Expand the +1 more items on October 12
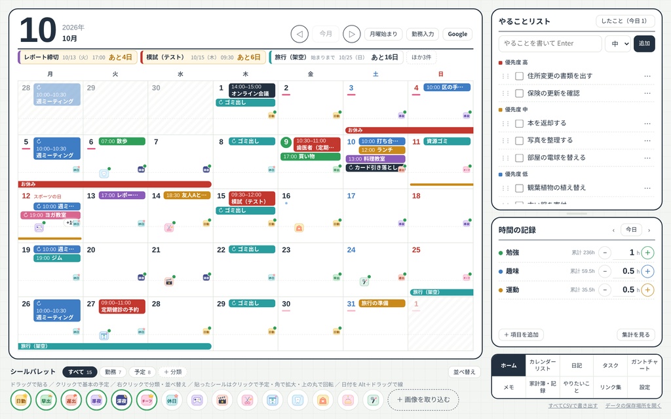 tap(69, 223)
